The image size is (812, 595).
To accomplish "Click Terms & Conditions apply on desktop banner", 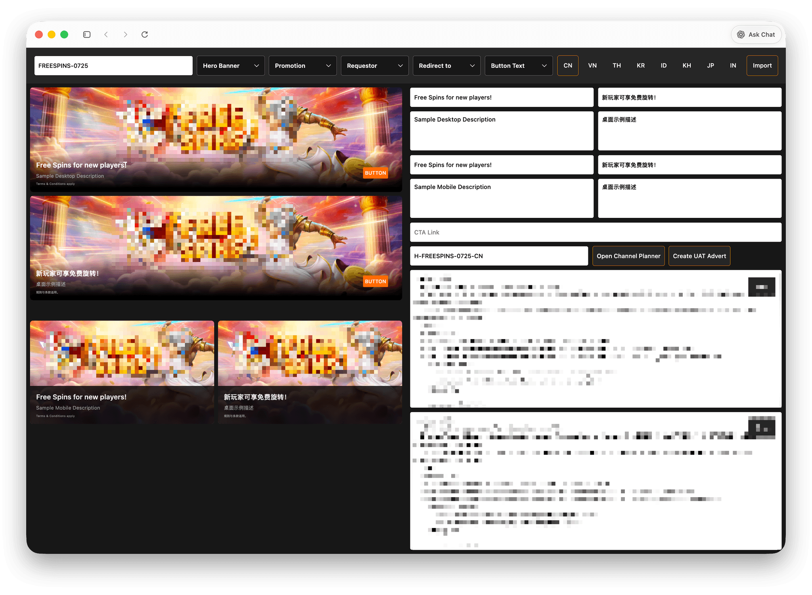I will click(x=55, y=184).
